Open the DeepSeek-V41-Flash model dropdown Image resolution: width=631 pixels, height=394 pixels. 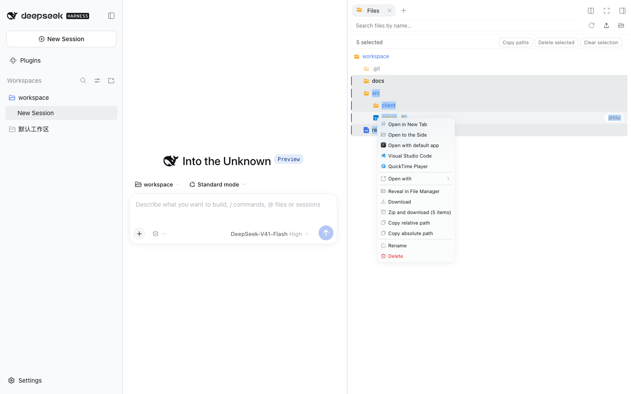pos(269,234)
